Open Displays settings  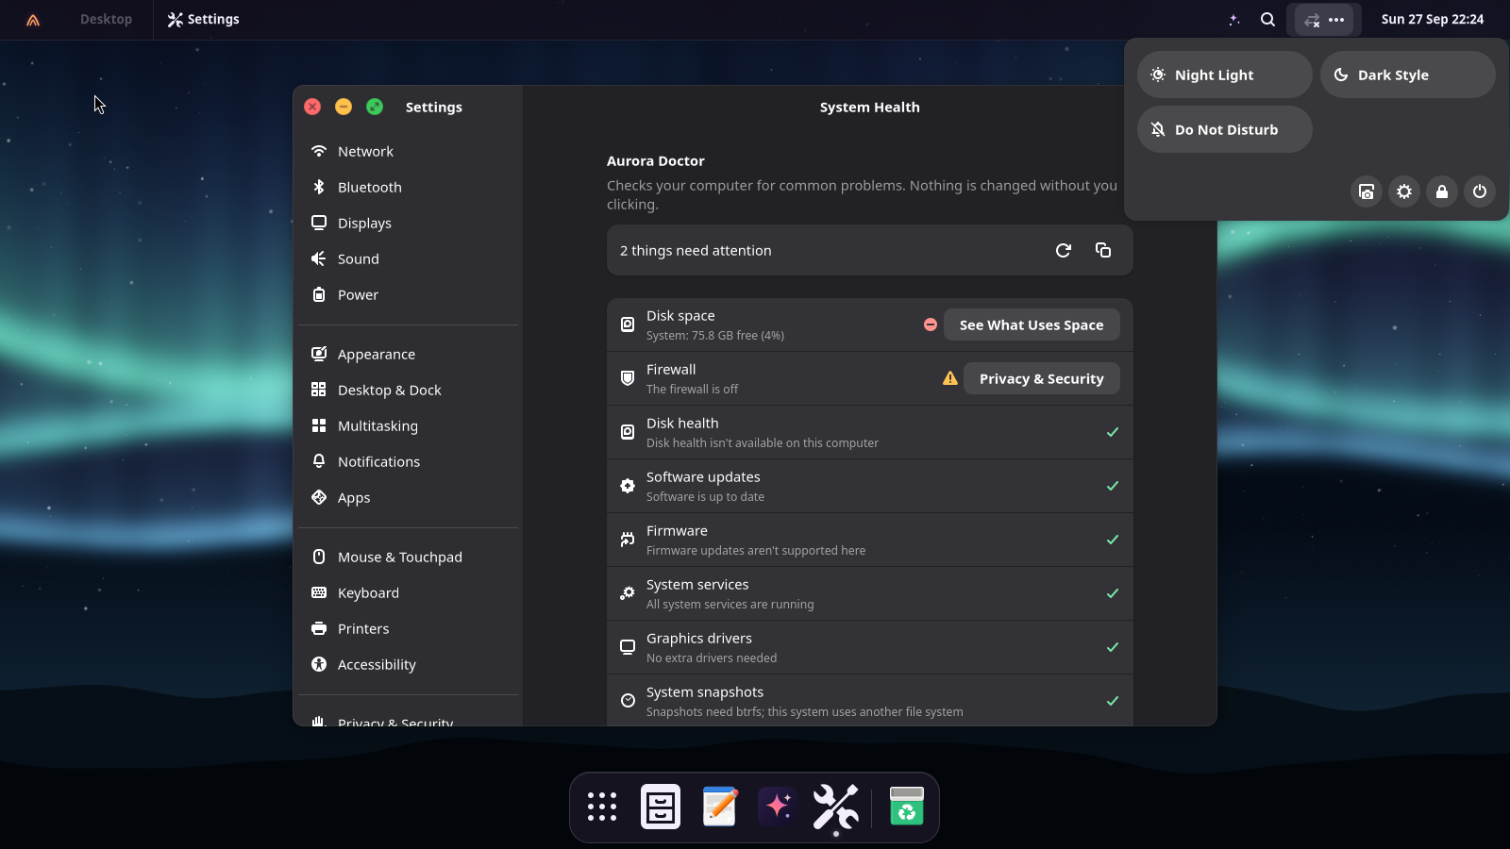[409, 223]
